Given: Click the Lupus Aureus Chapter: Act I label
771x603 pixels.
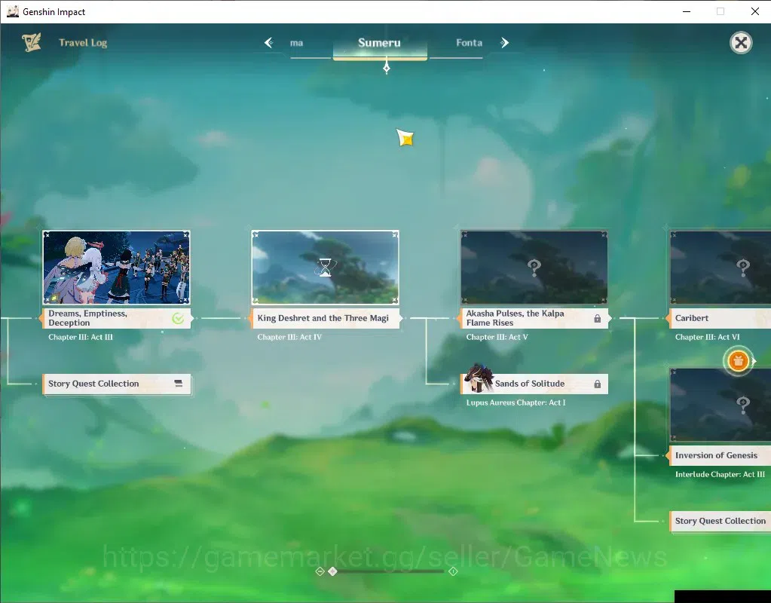Looking at the screenshot, I should point(516,403).
